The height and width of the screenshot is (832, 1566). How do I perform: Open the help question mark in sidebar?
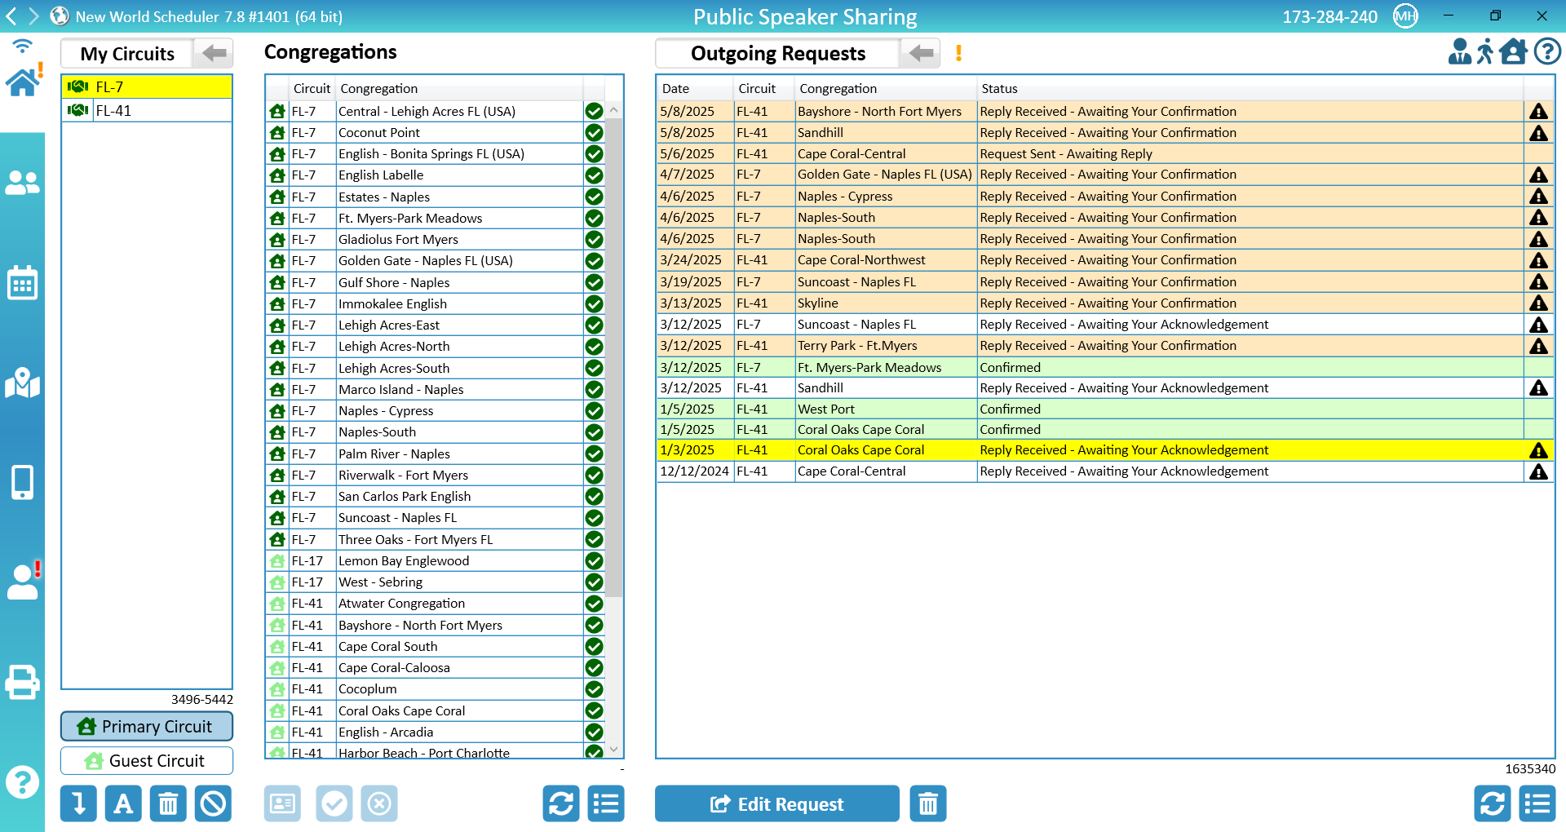pyautogui.click(x=22, y=783)
